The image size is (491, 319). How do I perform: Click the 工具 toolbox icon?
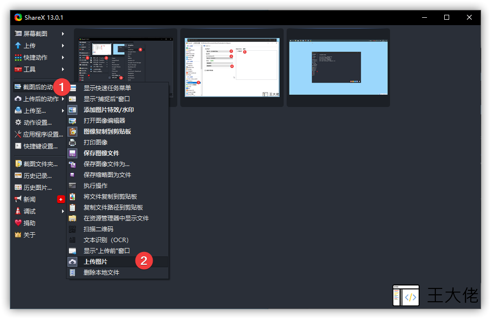[18, 69]
